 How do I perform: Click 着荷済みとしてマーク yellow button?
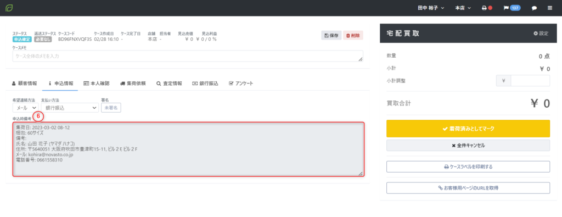point(468,129)
